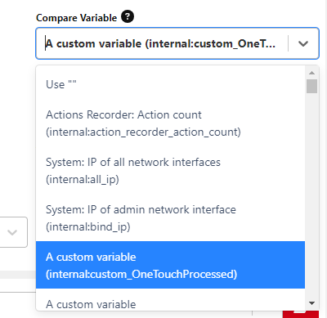
Task: Focus the Compare Variable search input field
Action: coord(161,43)
